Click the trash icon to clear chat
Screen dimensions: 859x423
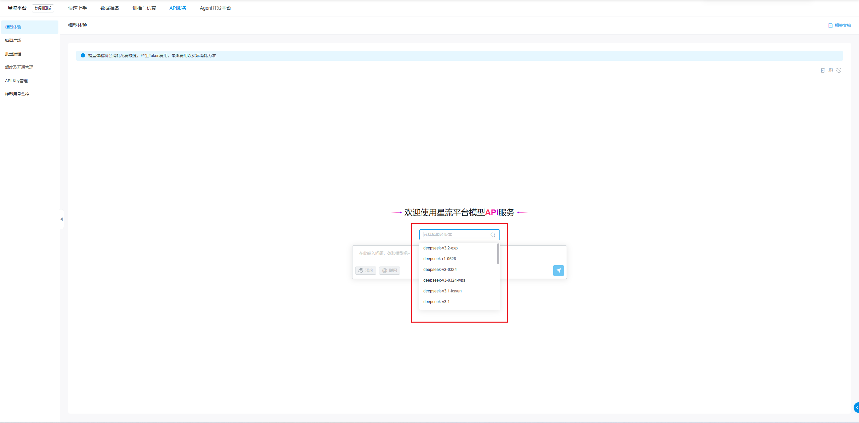tap(822, 70)
